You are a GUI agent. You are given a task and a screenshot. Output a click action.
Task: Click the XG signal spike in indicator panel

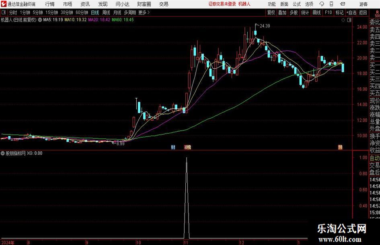click(x=186, y=198)
